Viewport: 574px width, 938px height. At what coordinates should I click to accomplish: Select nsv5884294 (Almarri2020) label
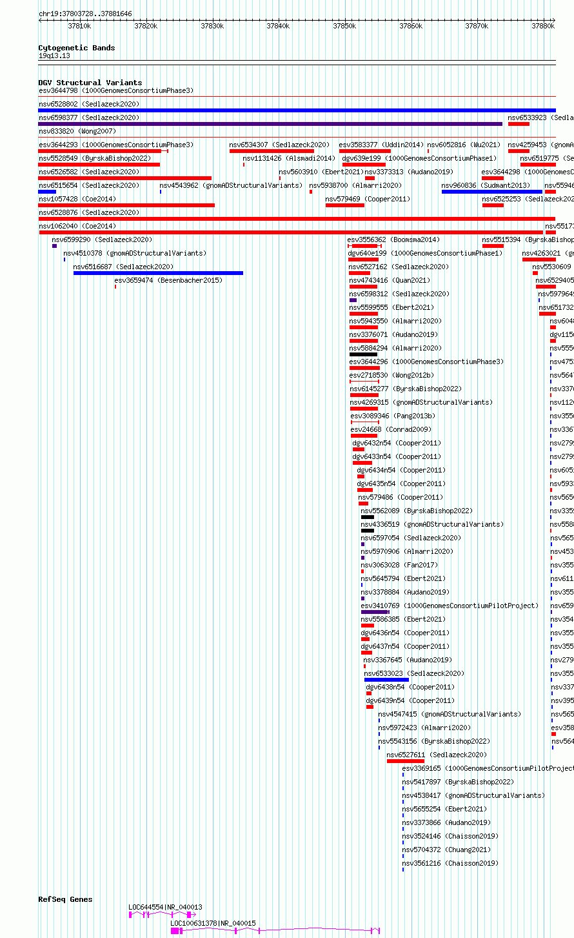tap(395, 348)
